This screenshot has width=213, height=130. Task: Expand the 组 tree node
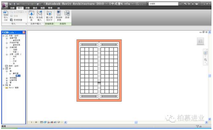[x=3, y=85]
